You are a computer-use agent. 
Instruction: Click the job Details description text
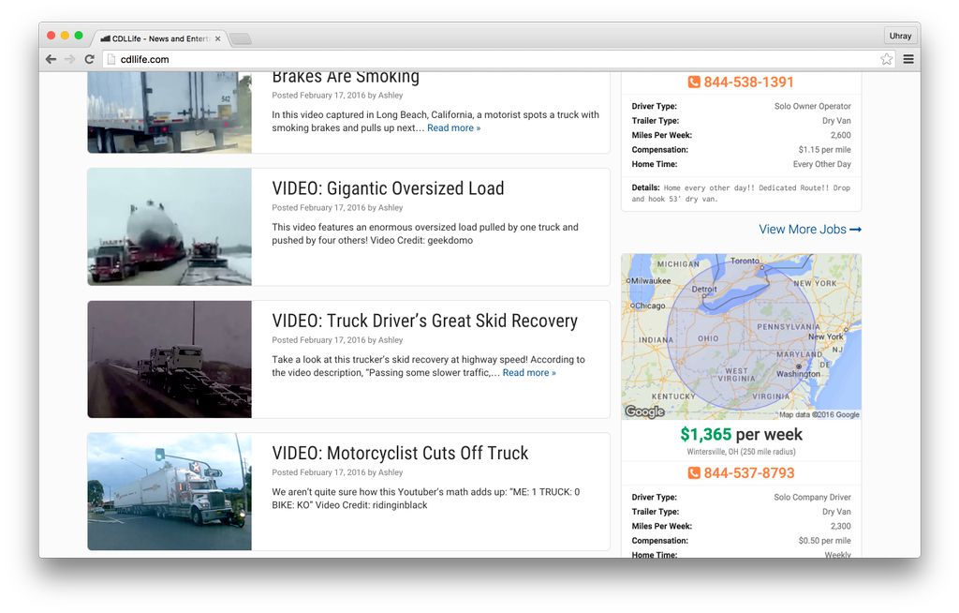coord(742,193)
